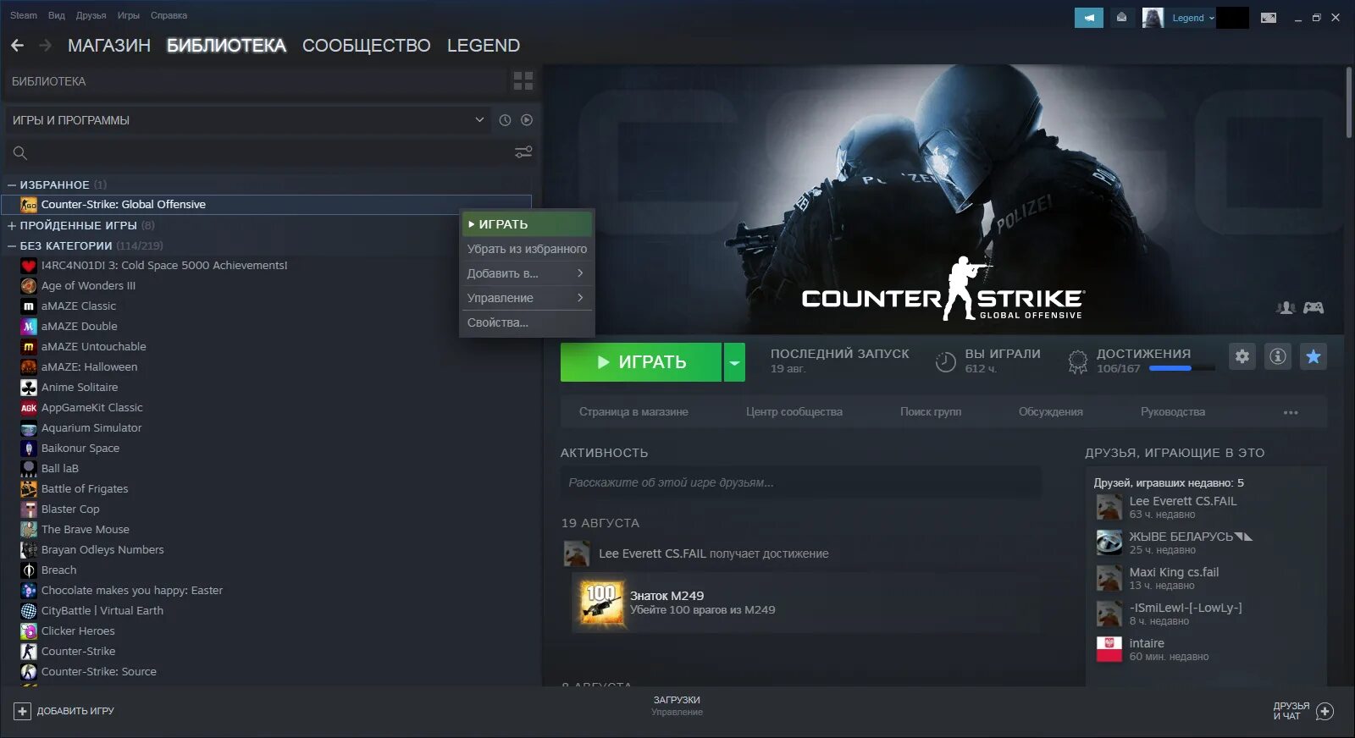Open Руководства link
This screenshot has width=1355, height=738.
1173,412
